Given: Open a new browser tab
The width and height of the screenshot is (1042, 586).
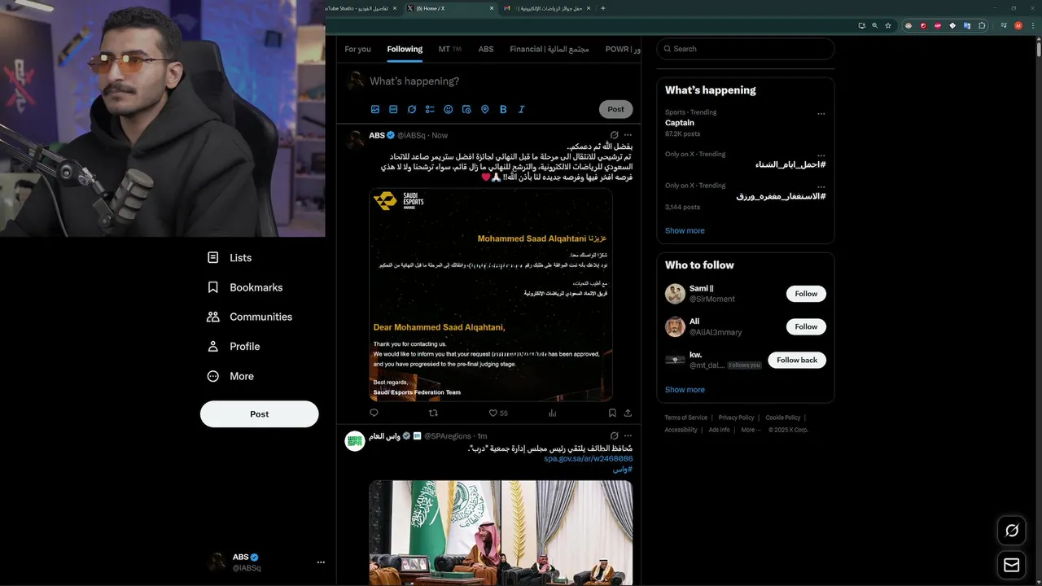Looking at the screenshot, I should tap(603, 8).
